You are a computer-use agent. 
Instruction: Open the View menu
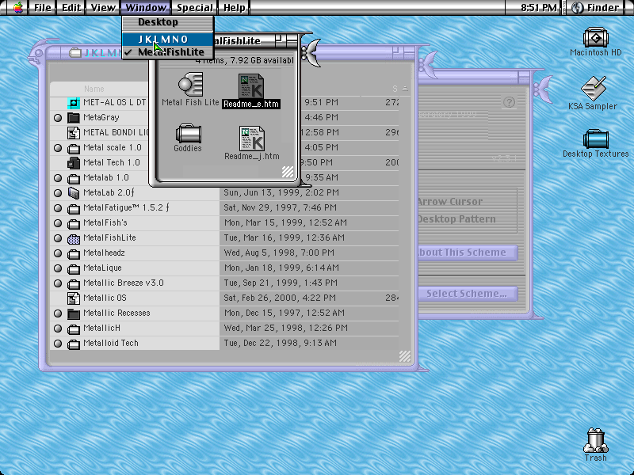tap(103, 7)
